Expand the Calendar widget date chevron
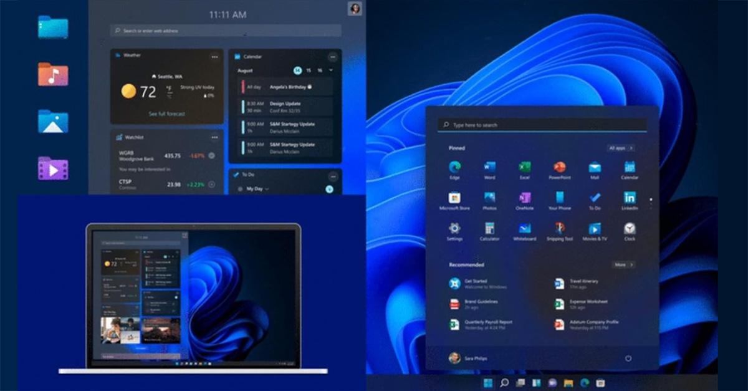Screen dimensions: 748x391 331,70
